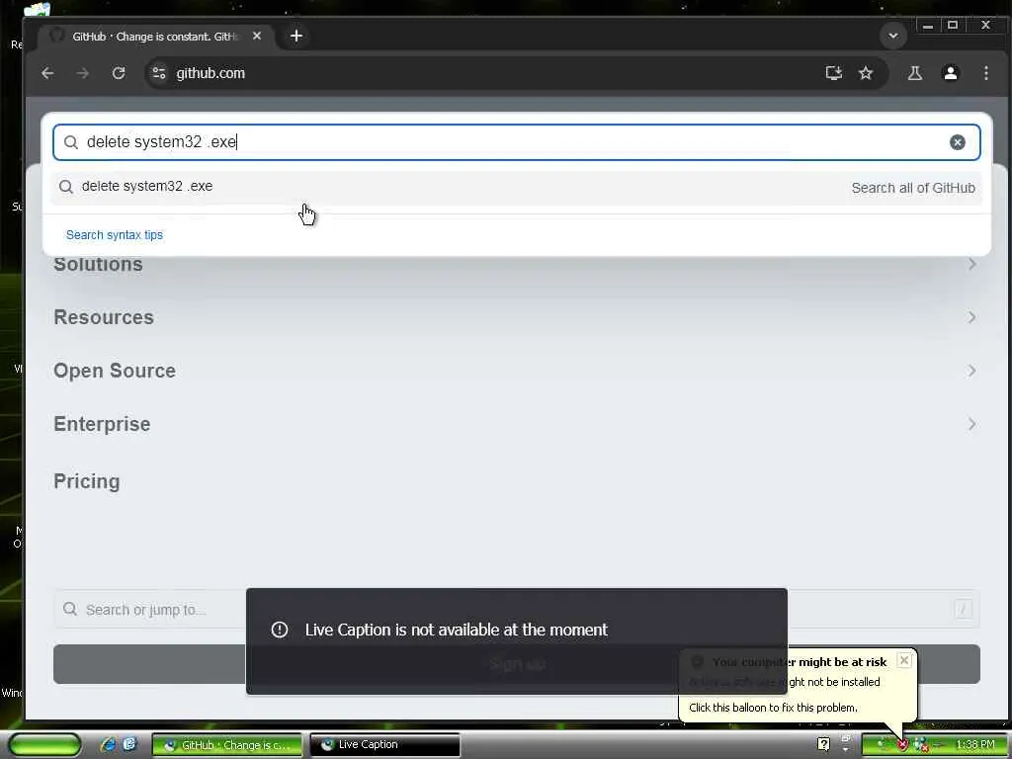Switch to GitHub taskbar button
This screenshot has height=759, width=1012.
click(x=227, y=745)
